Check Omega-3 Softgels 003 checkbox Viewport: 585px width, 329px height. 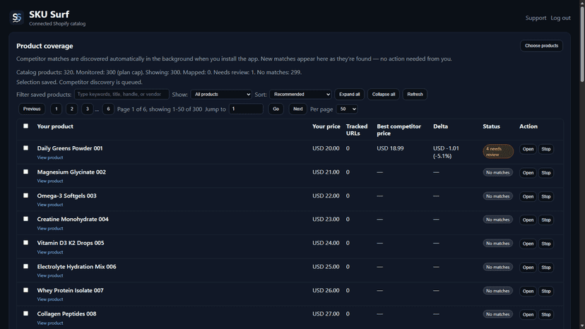coord(25,196)
